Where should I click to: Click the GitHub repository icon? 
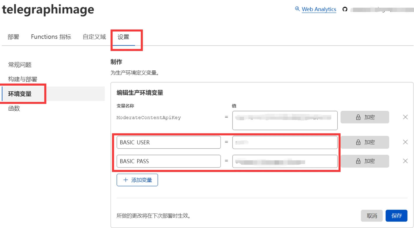pyautogui.click(x=345, y=9)
